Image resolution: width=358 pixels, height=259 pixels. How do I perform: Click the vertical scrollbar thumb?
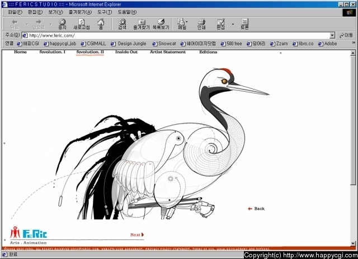click(x=353, y=120)
